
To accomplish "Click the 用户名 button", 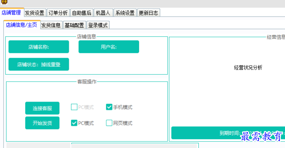I will tap(109, 47).
